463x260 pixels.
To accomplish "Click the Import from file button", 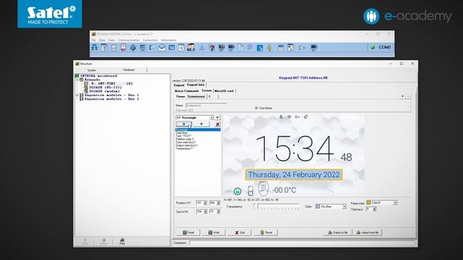I will (x=368, y=233).
